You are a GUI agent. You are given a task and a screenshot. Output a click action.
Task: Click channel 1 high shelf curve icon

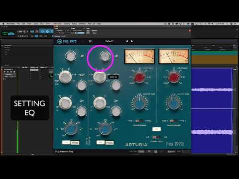82,56
